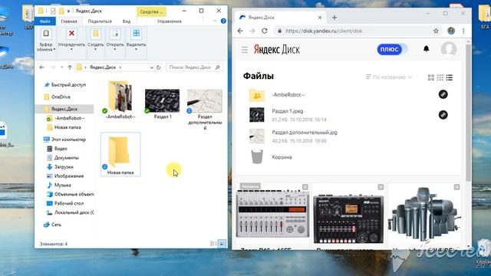Screen dimensions: 491x276
Task: Click share link icon for -AmbeRobot-- folder
Action: click(x=443, y=94)
